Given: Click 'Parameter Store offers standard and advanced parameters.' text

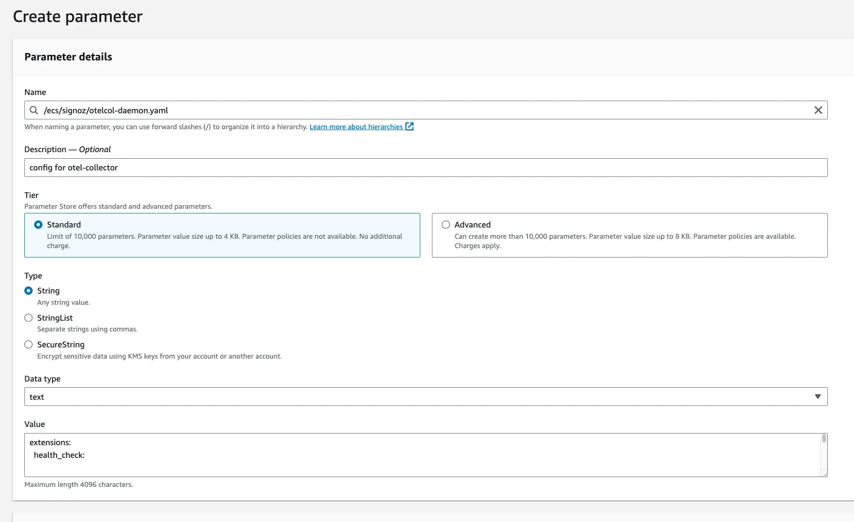Looking at the screenshot, I should pos(119,206).
